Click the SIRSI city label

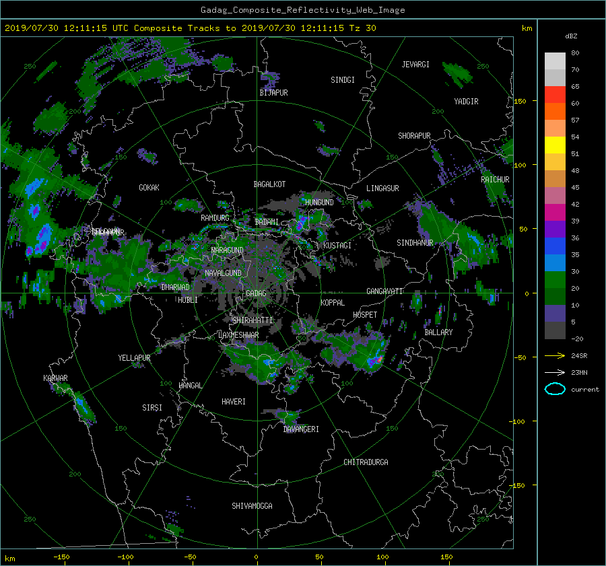[152, 408]
